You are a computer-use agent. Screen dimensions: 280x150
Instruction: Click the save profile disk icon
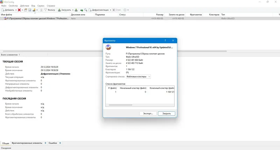pyautogui.click(x=76, y=10)
